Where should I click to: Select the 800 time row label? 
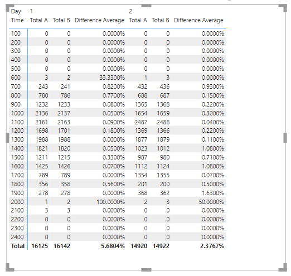tap(16, 95)
